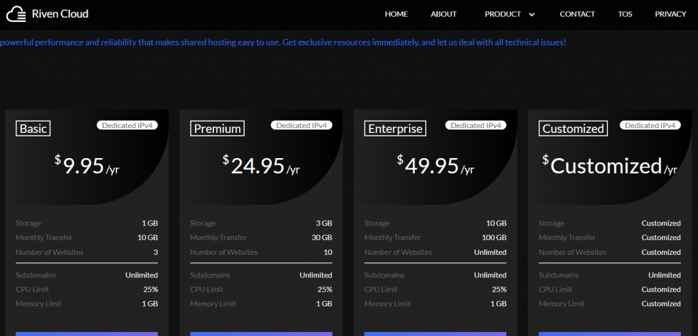Click Premium plan's 10 websites value

tap(328, 252)
